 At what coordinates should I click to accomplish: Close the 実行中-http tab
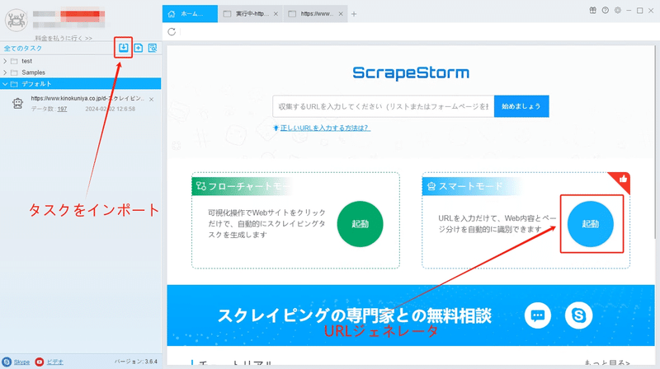(x=276, y=14)
